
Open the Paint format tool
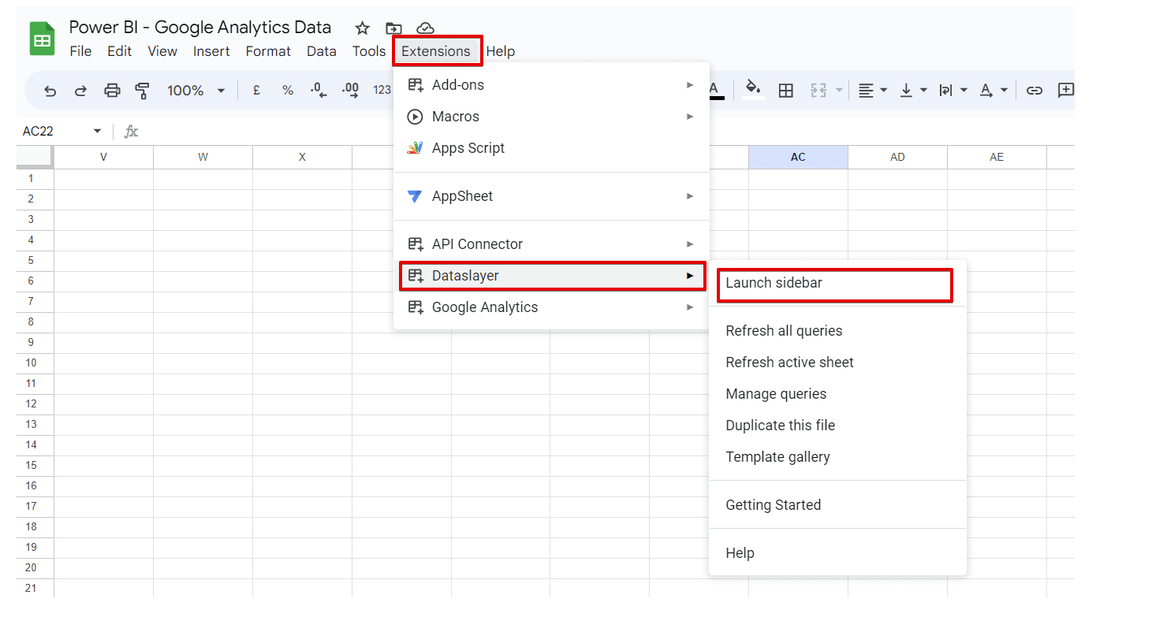pos(143,90)
